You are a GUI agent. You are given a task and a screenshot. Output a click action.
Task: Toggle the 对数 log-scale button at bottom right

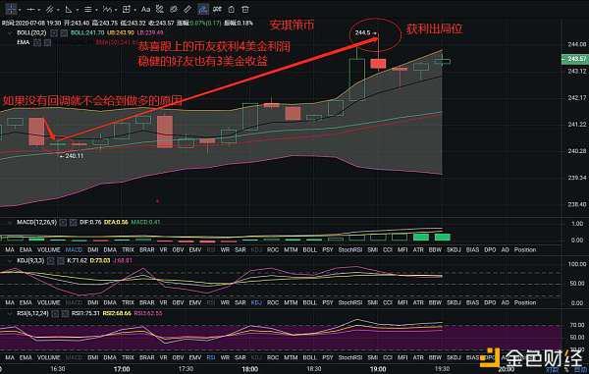click(552, 371)
